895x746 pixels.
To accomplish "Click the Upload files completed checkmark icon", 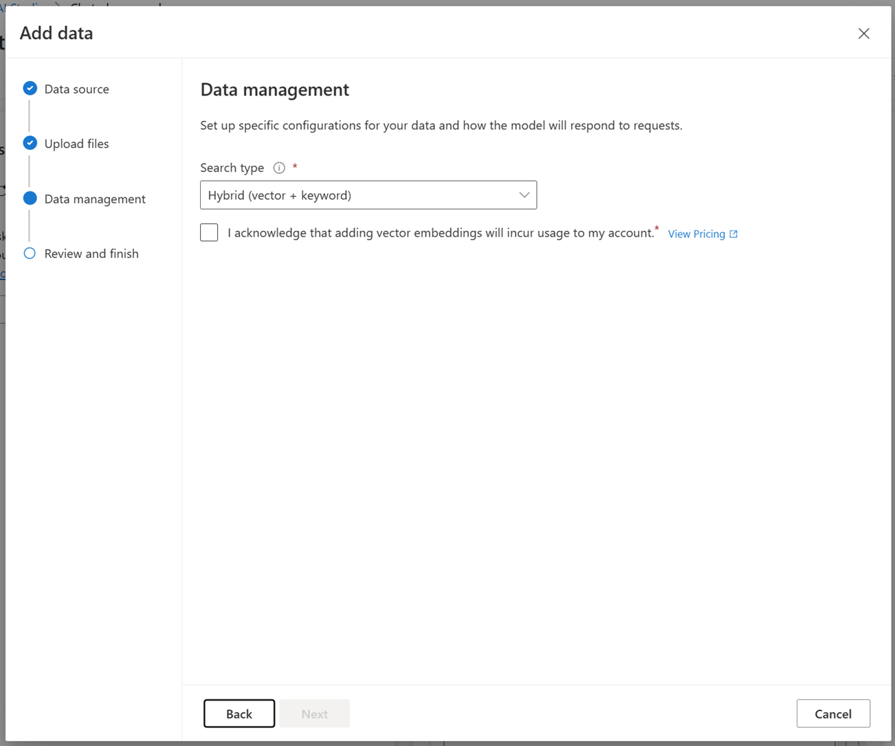I will (30, 143).
